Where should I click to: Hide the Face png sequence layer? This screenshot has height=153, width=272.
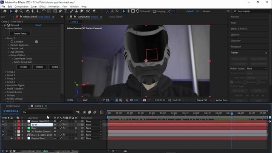3,135
